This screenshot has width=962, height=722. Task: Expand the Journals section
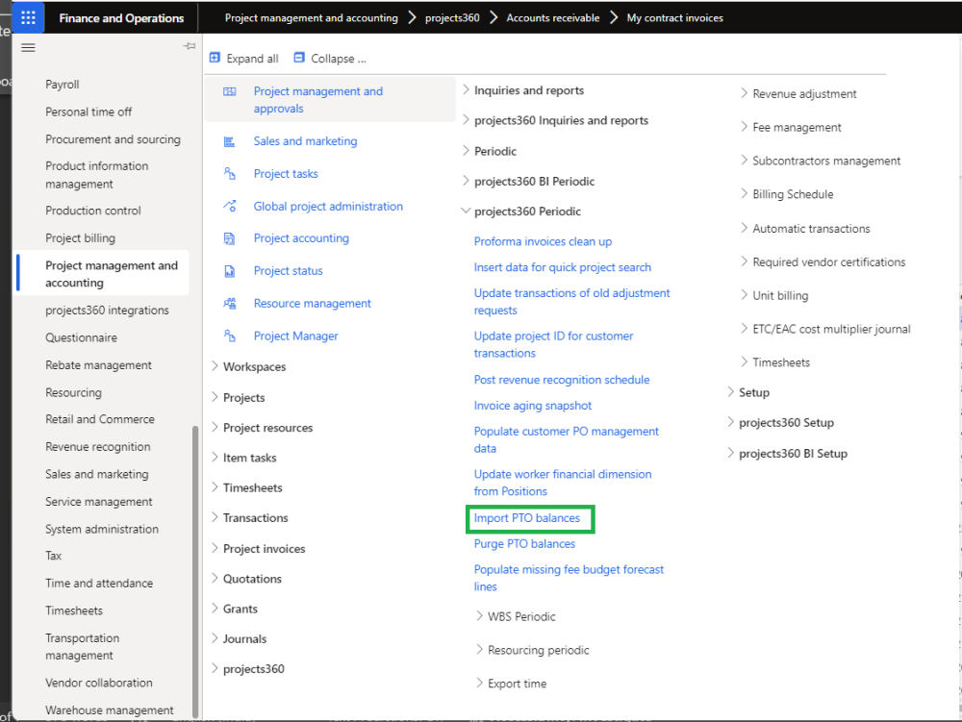pos(215,637)
